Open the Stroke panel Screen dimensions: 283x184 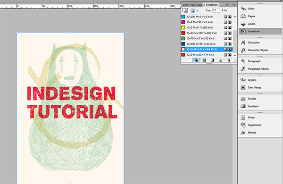pyautogui.click(x=260, y=99)
